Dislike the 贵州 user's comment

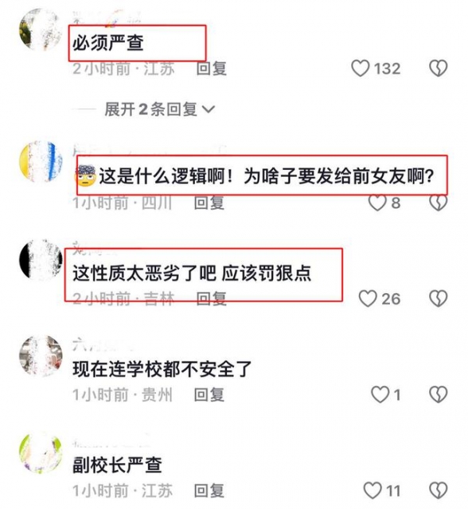(x=438, y=394)
